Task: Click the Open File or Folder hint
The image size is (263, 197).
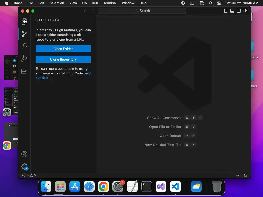Action: 173,127
